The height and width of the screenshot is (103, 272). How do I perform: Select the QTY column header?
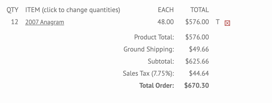pos(12,10)
